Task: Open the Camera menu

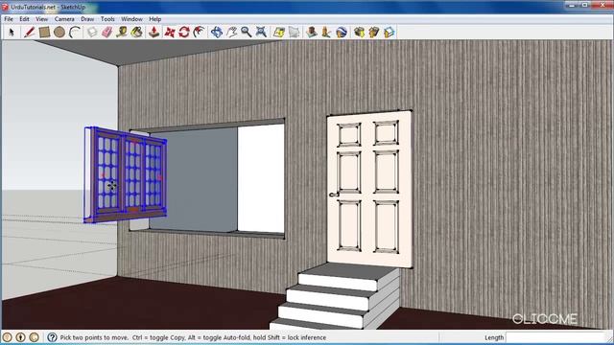Action: pos(64,19)
